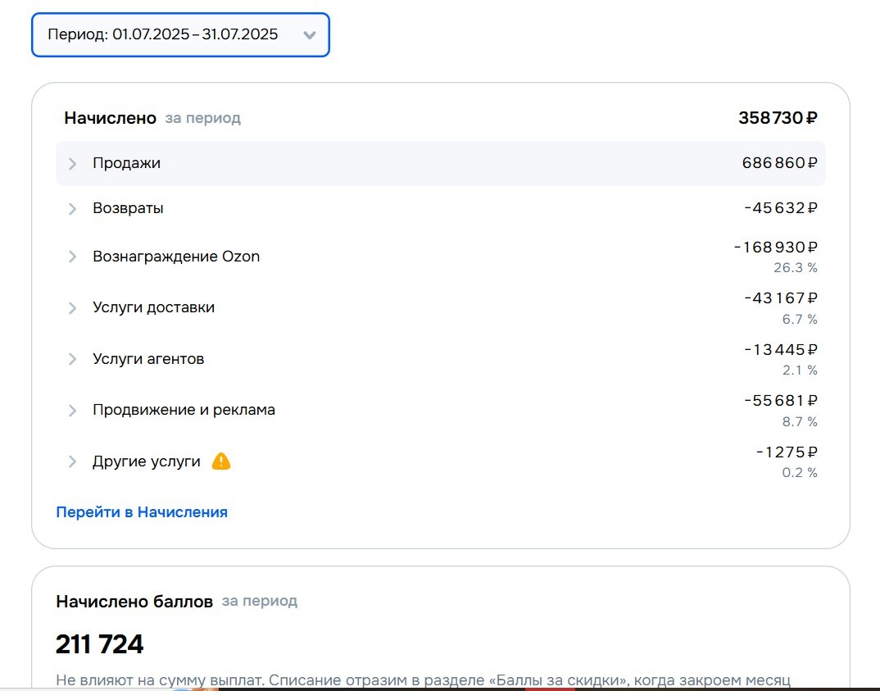Click the delivery amount -43 167 ₽
Viewport: 880px width, 691px height.
(x=781, y=298)
